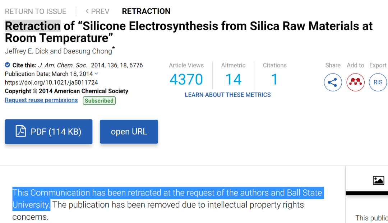Add article to Mendeley via red icon

[x=355, y=82]
